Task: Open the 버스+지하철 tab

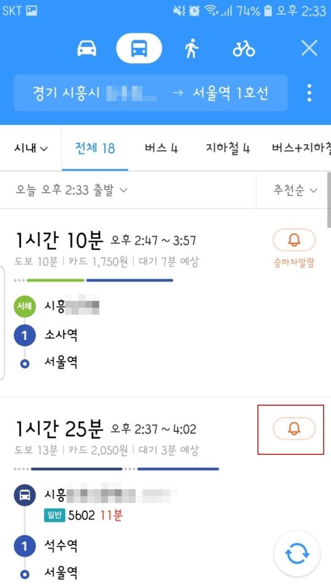Action: pyautogui.click(x=301, y=148)
